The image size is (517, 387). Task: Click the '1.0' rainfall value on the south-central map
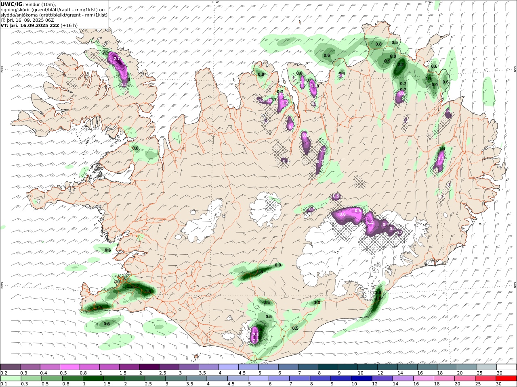(317, 302)
